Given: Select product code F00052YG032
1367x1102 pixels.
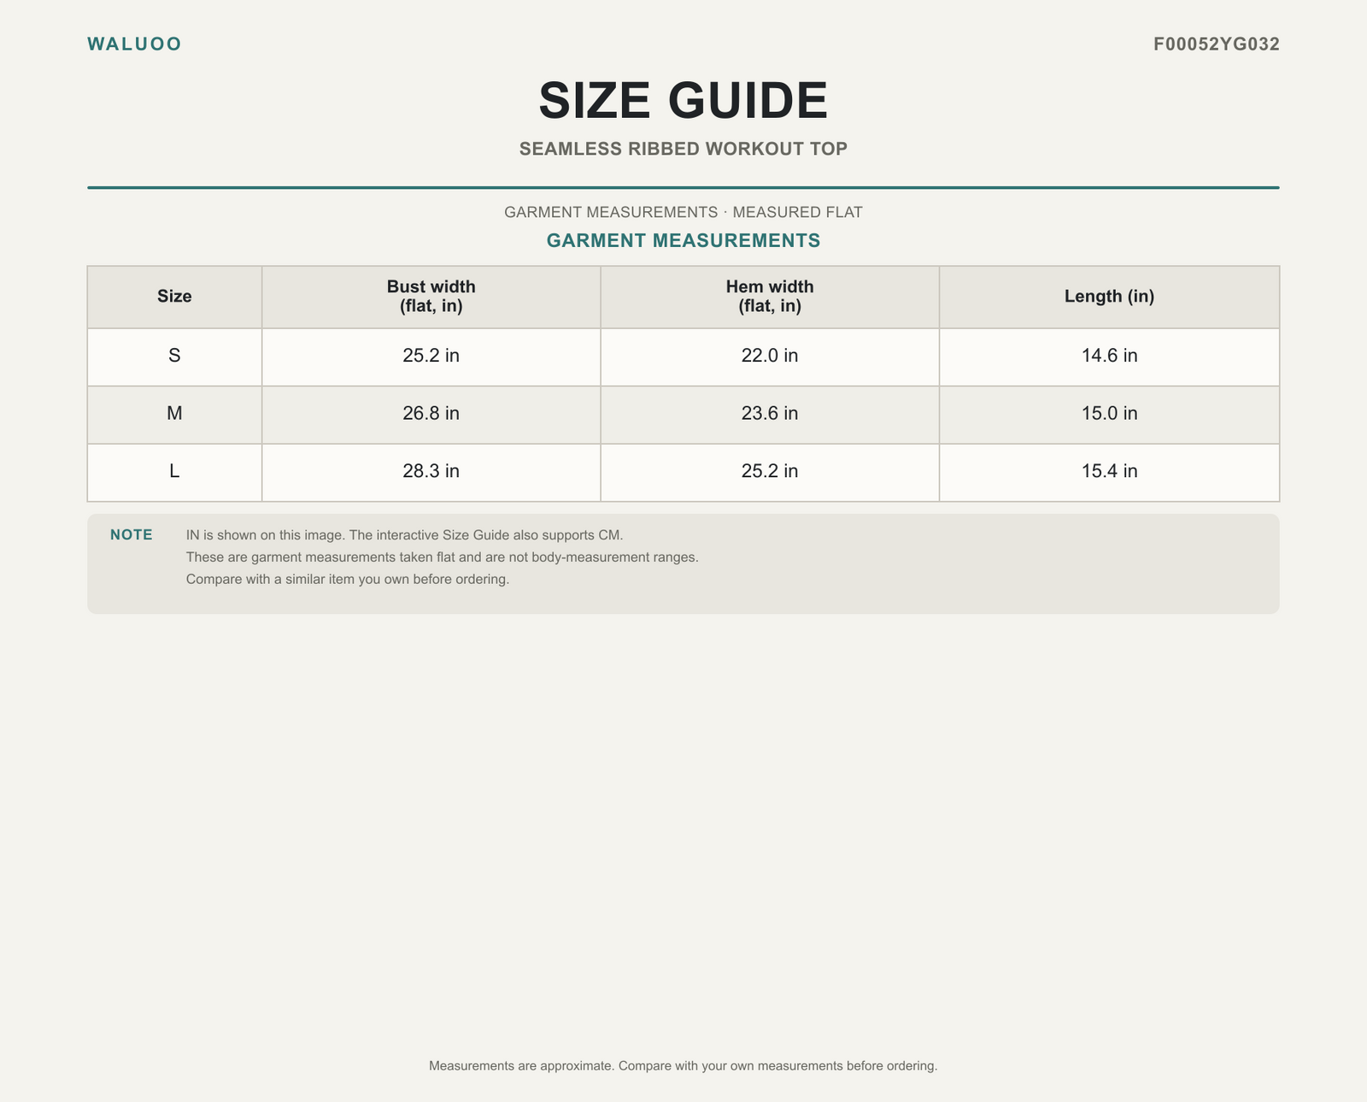Looking at the screenshot, I should 1217,44.
